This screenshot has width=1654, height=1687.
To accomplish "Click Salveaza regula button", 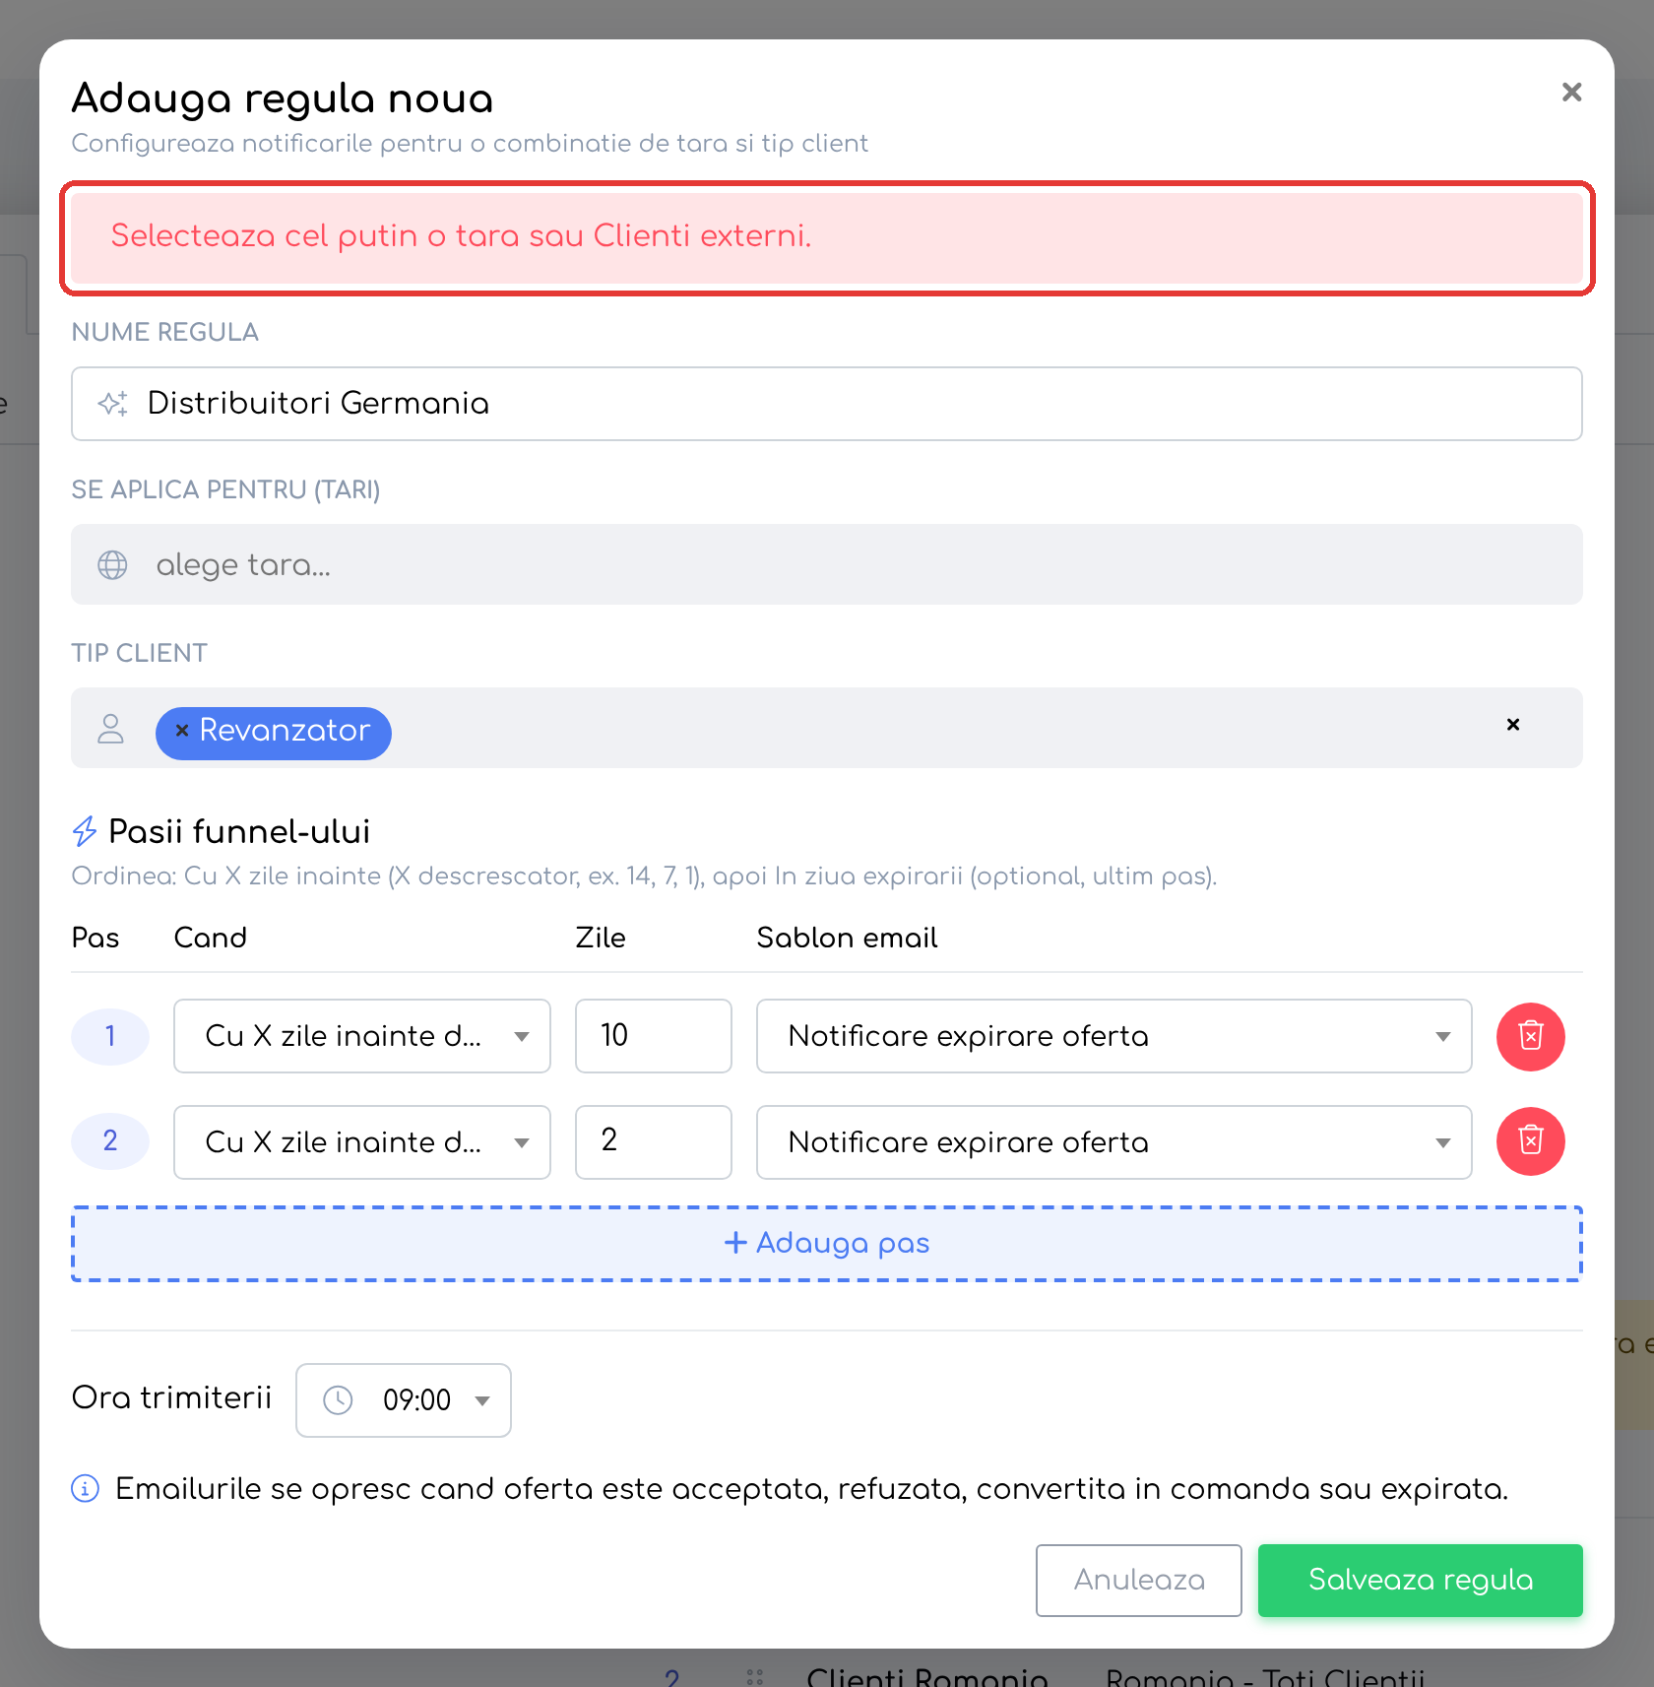I will [x=1420, y=1581].
